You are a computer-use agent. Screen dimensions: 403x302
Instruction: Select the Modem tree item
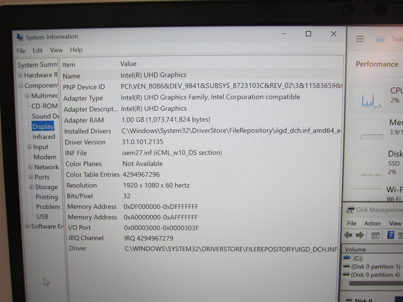(45, 157)
